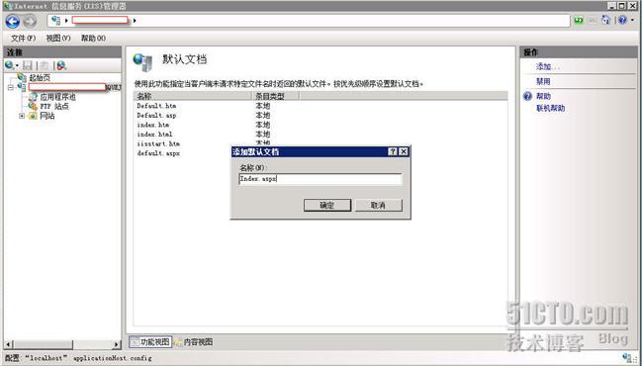The width and height of the screenshot is (642, 366).
Task: Click the Forward navigation arrow
Action: (x=30, y=21)
